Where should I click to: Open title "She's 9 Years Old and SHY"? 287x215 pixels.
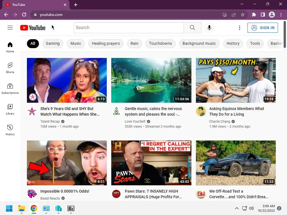click(70, 111)
